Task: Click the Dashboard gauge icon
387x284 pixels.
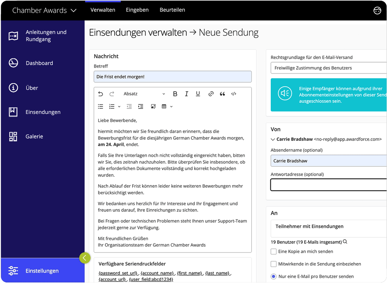Action: click(13, 63)
